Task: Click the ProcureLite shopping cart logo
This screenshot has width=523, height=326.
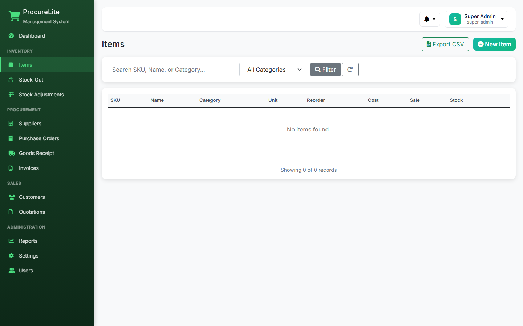Action: [15, 16]
